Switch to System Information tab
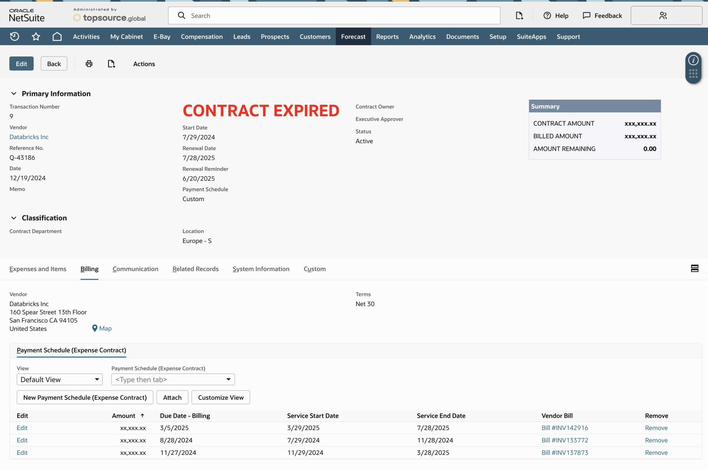The height and width of the screenshot is (470, 708). pyautogui.click(x=261, y=269)
